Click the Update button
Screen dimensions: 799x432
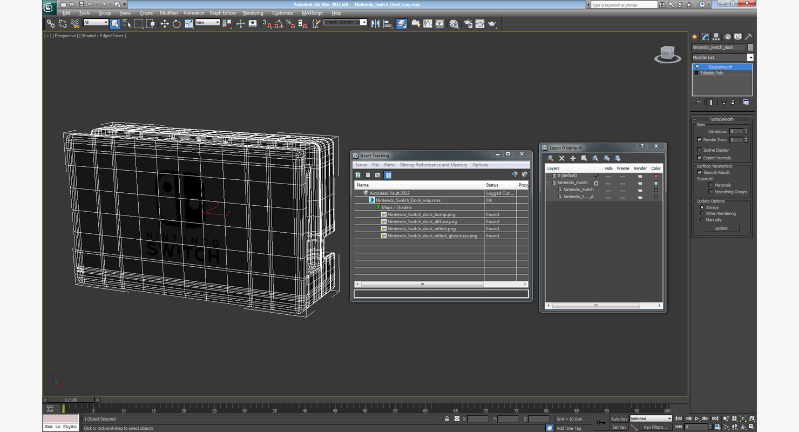tap(721, 228)
